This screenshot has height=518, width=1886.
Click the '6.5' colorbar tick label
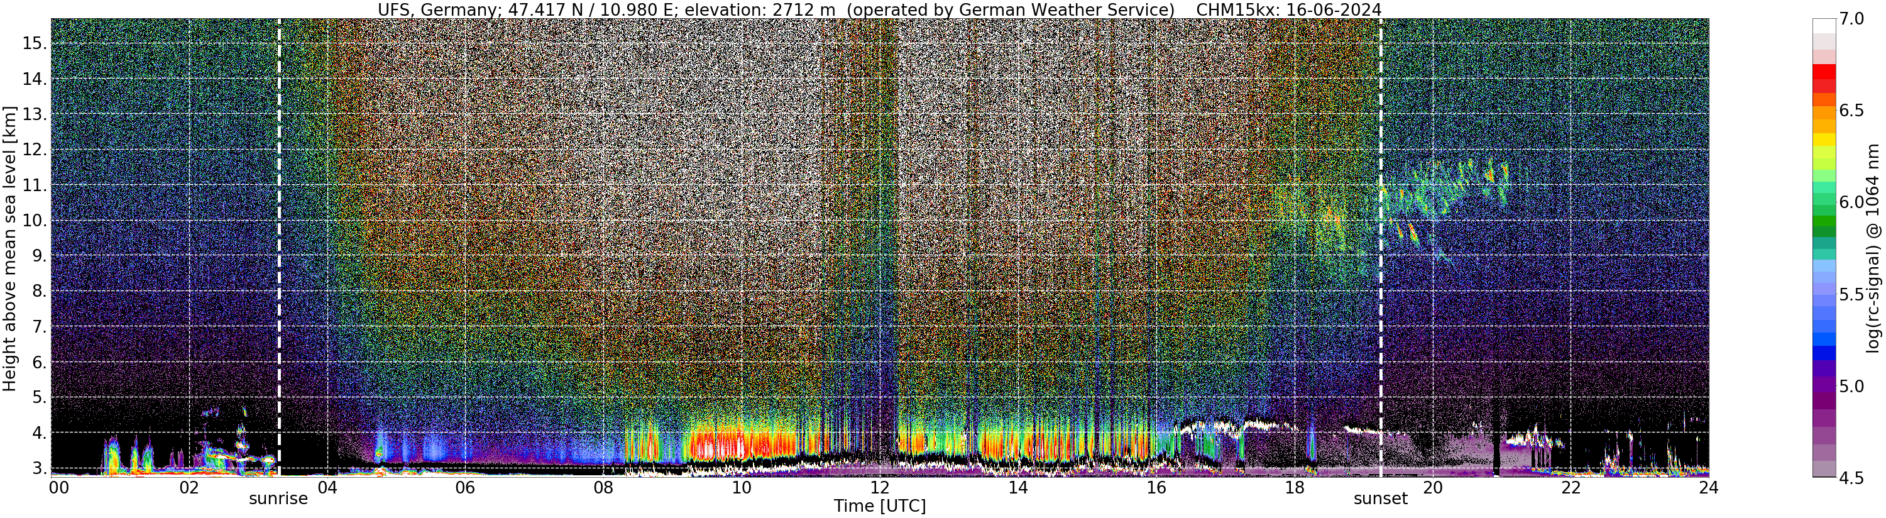coord(1851,111)
